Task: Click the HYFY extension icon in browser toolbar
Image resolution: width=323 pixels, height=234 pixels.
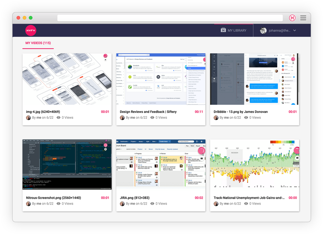Action: pyautogui.click(x=292, y=18)
